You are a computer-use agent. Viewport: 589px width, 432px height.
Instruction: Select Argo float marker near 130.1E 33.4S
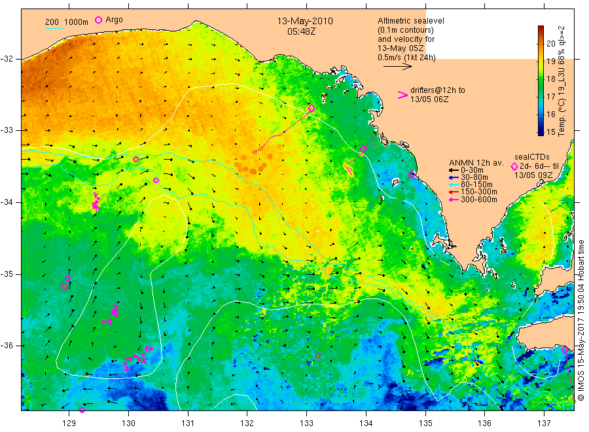coord(135,160)
